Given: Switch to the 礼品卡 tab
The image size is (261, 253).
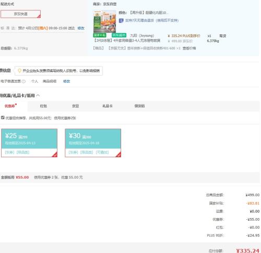Looking at the screenshot, I should point(108,106).
